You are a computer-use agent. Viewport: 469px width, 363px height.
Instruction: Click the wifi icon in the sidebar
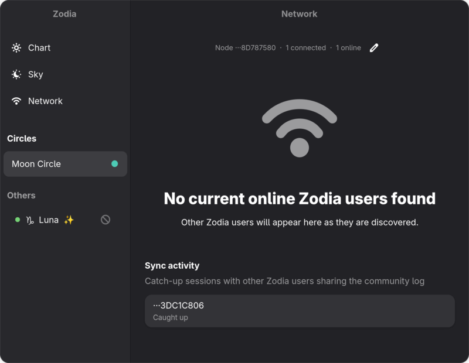tap(16, 101)
